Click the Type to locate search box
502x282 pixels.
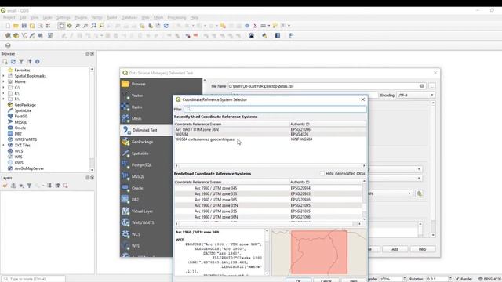[33, 279]
